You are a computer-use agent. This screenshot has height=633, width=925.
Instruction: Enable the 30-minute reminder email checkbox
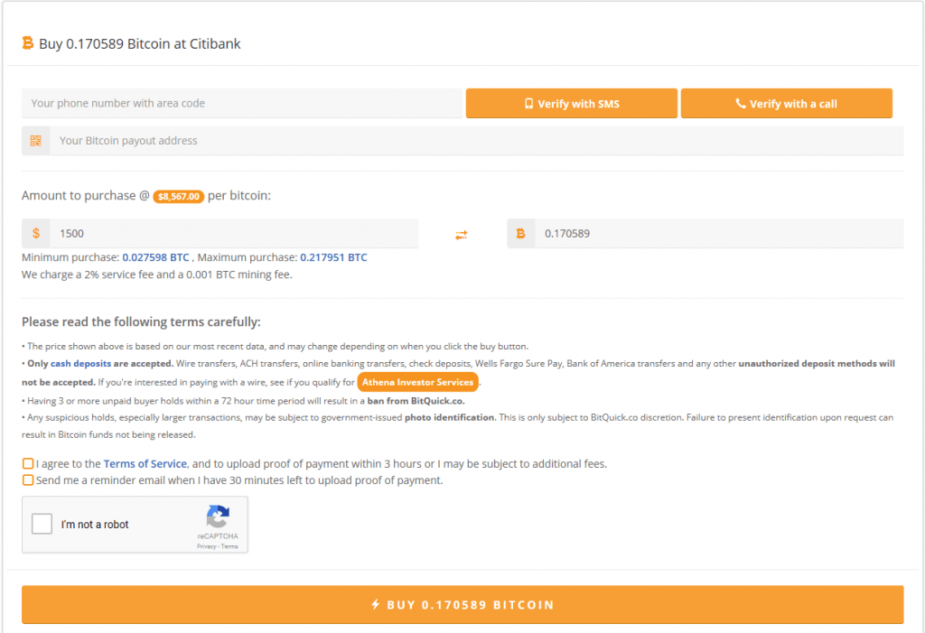pyautogui.click(x=28, y=479)
